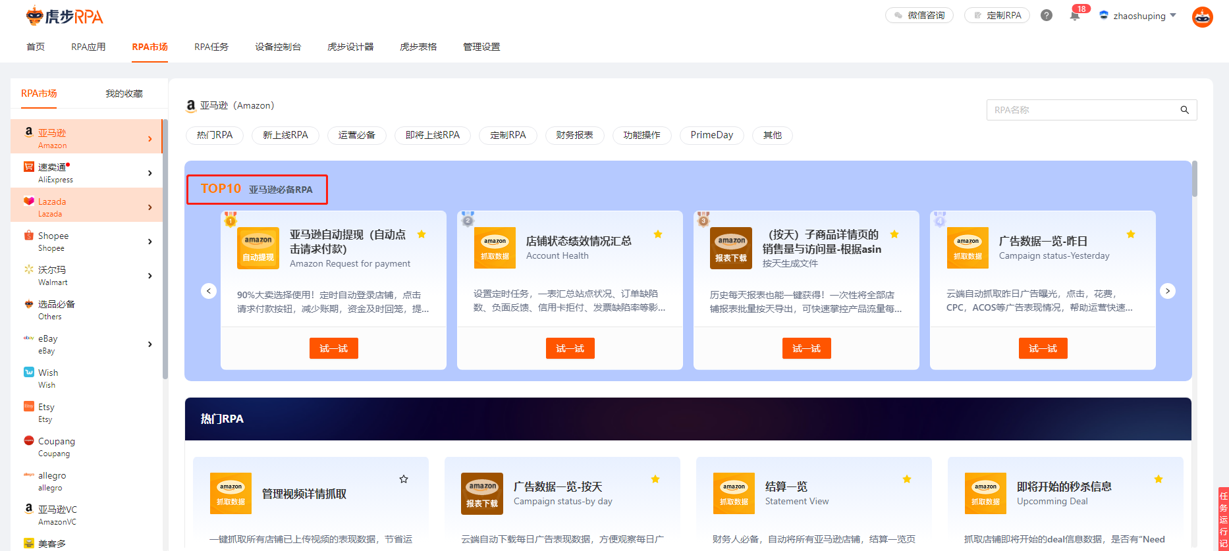Image resolution: width=1229 pixels, height=551 pixels.
Task: Show previous TOP10 carousel cards
Action: [x=209, y=291]
